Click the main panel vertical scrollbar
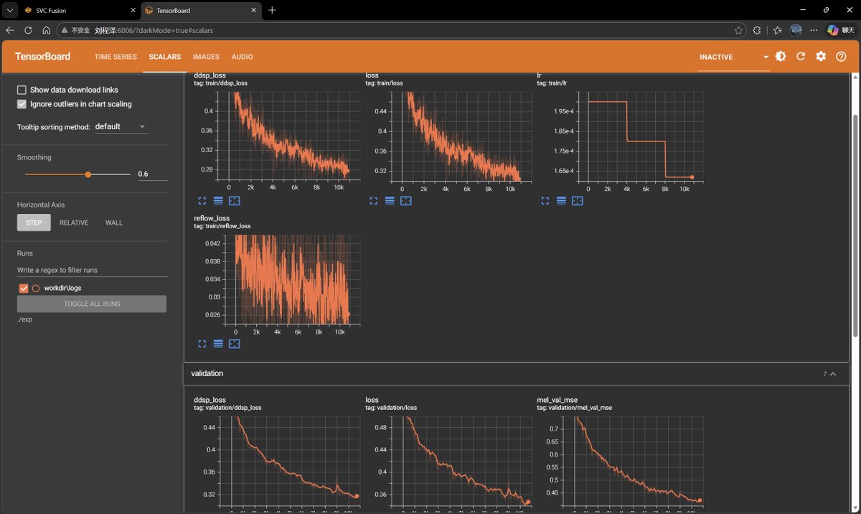 tap(855, 226)
